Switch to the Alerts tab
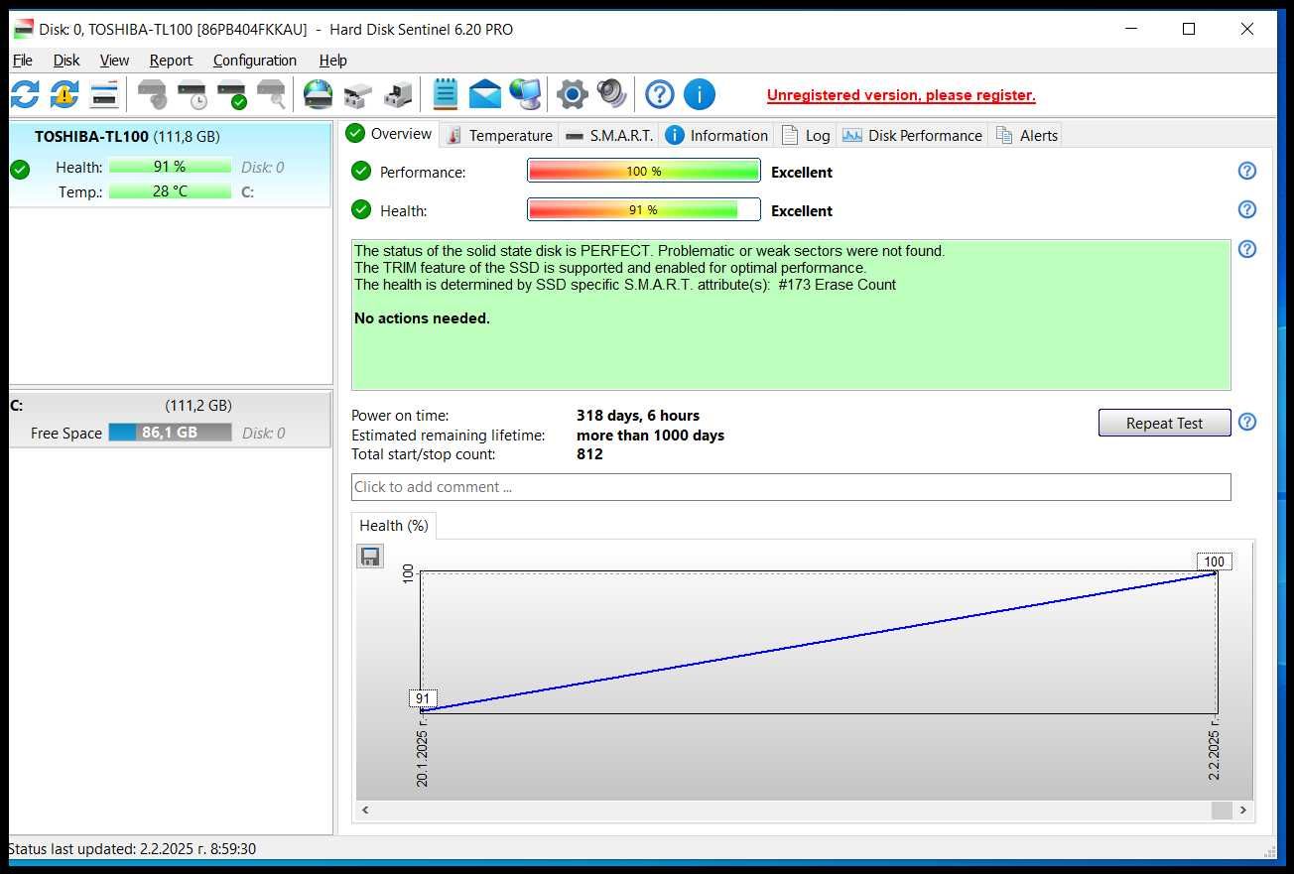Viewport: 1294px width, 874px height. pos(1027,135)
